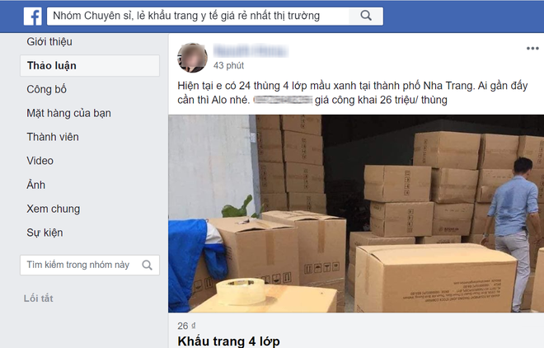Open the poster's blurred profile picture
The width and height of the screenshot is (544, 348).
192,58
